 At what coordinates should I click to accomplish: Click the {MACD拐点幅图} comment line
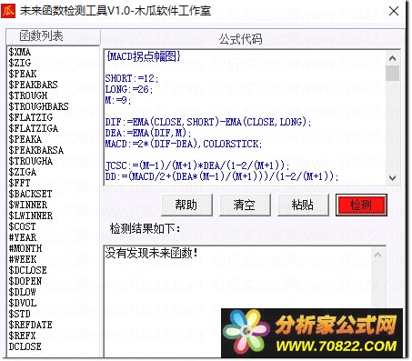pos(144,56)
